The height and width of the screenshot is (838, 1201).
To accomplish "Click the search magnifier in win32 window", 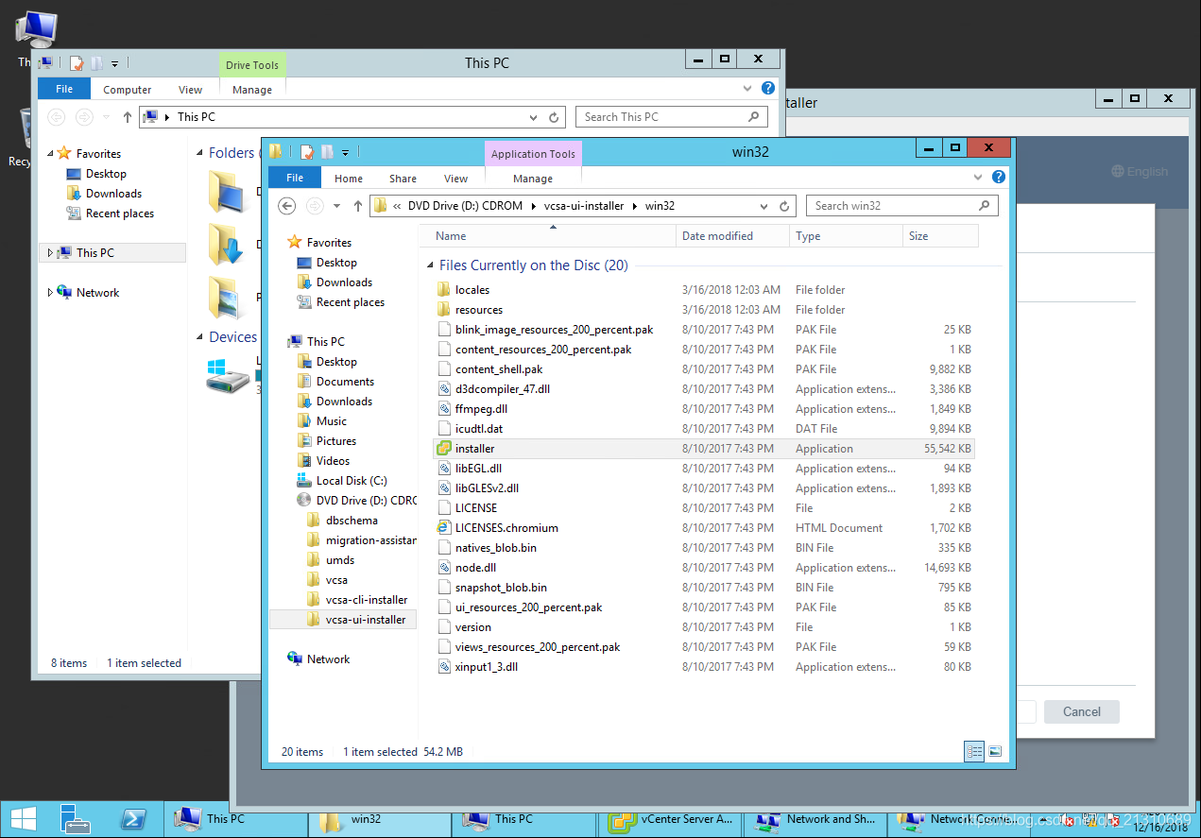I will point(985,205).
